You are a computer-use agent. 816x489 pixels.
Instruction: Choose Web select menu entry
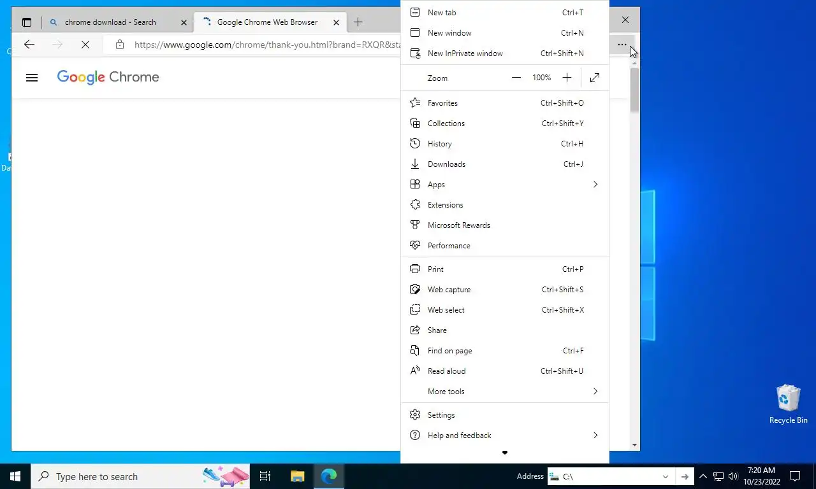505,309
